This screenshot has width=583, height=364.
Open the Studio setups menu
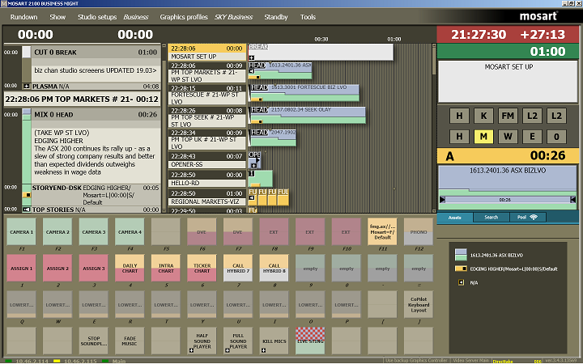coord(97,16)
